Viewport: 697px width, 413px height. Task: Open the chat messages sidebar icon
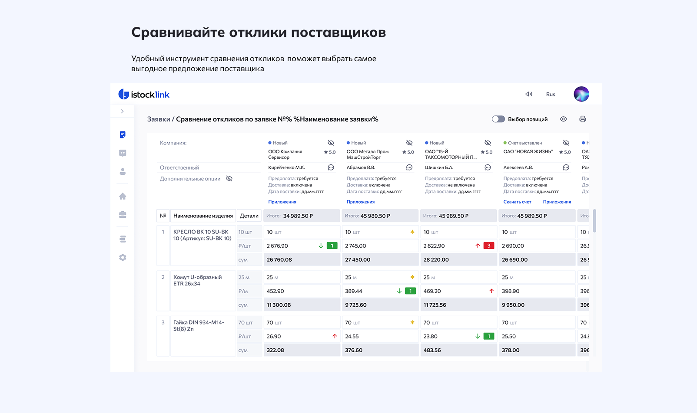[x=123, y=153]
